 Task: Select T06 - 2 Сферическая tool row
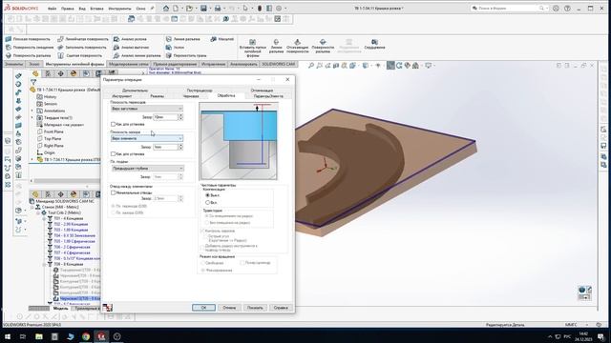click(x=72, y=247)
